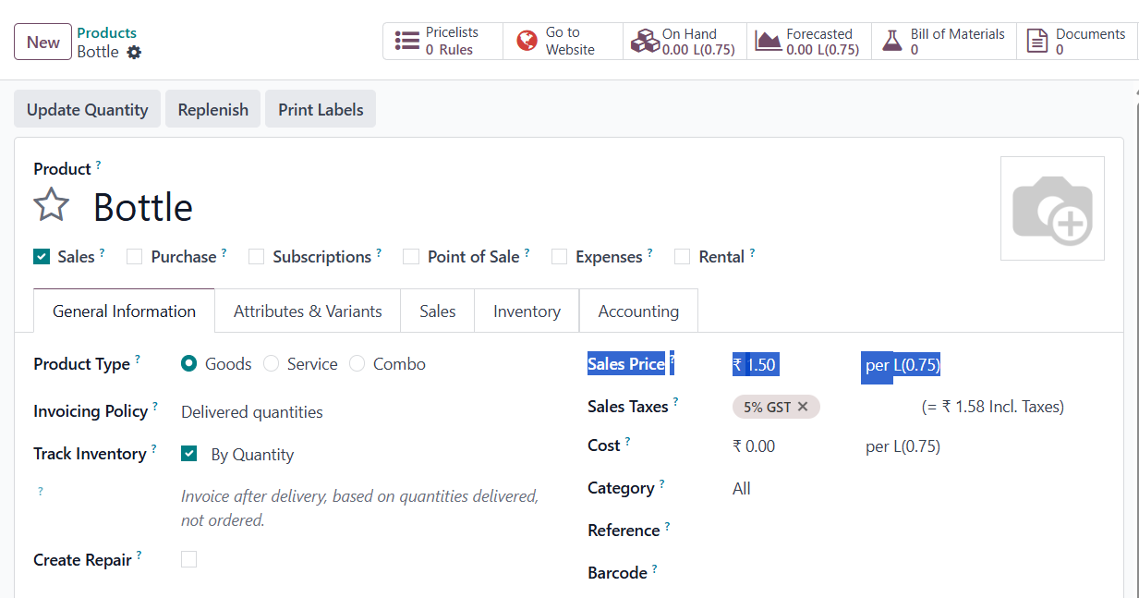The width and height of the screenshot is (1139, 598).
Task: Switch to the Attributes & Variants tab
Action: tap(308, 311)
